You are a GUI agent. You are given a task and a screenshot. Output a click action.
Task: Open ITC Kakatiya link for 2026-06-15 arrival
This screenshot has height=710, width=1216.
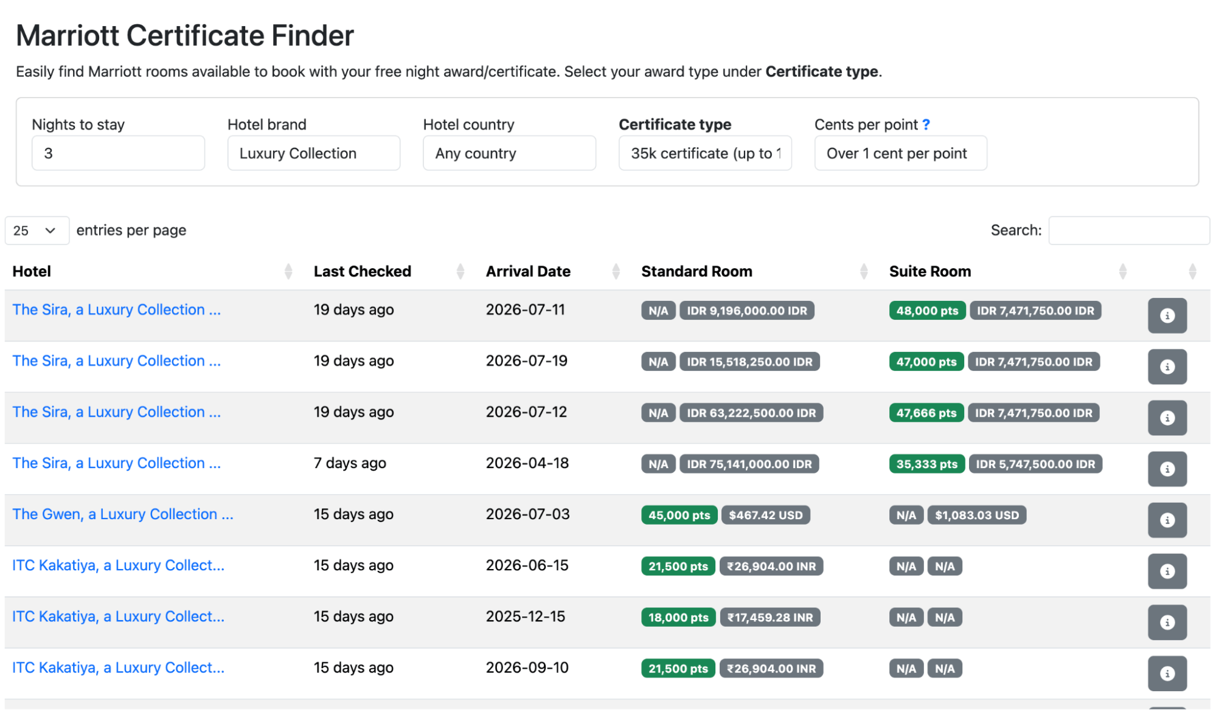tap(118, 565)
